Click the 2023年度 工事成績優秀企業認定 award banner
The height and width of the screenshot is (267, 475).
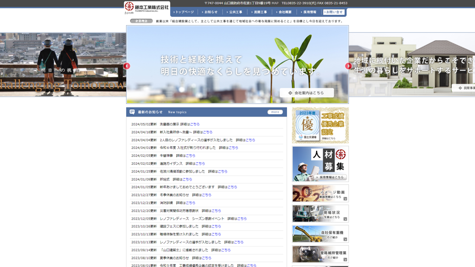(x=320, y=126)
